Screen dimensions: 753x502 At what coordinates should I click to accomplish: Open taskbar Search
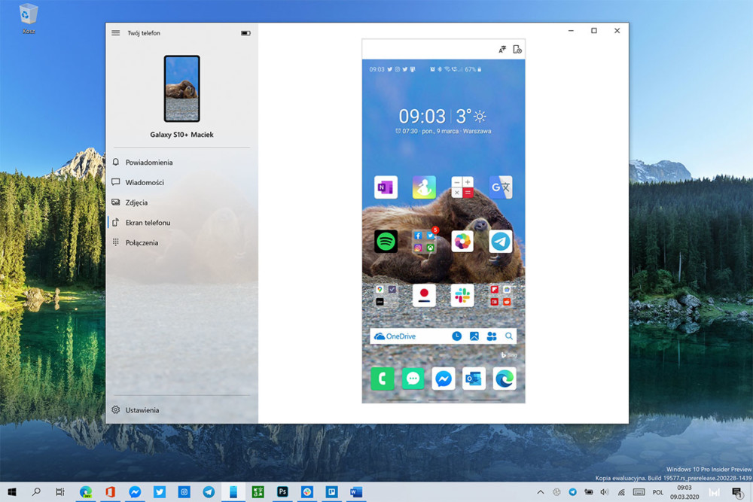[x=36, y=492]
